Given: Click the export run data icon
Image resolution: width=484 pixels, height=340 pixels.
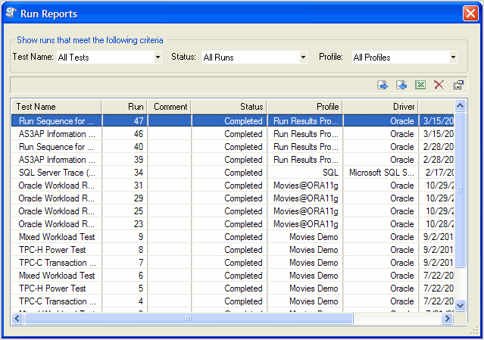Looking at the screenshot, I should click(383, 85).
